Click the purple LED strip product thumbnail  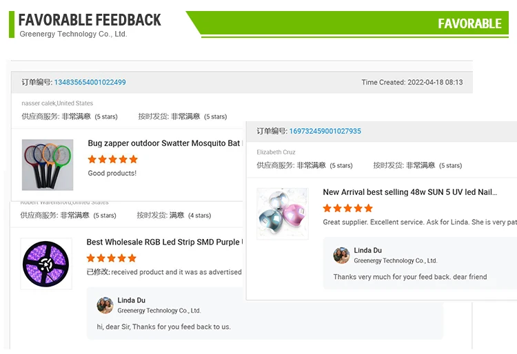pos(45,263)
